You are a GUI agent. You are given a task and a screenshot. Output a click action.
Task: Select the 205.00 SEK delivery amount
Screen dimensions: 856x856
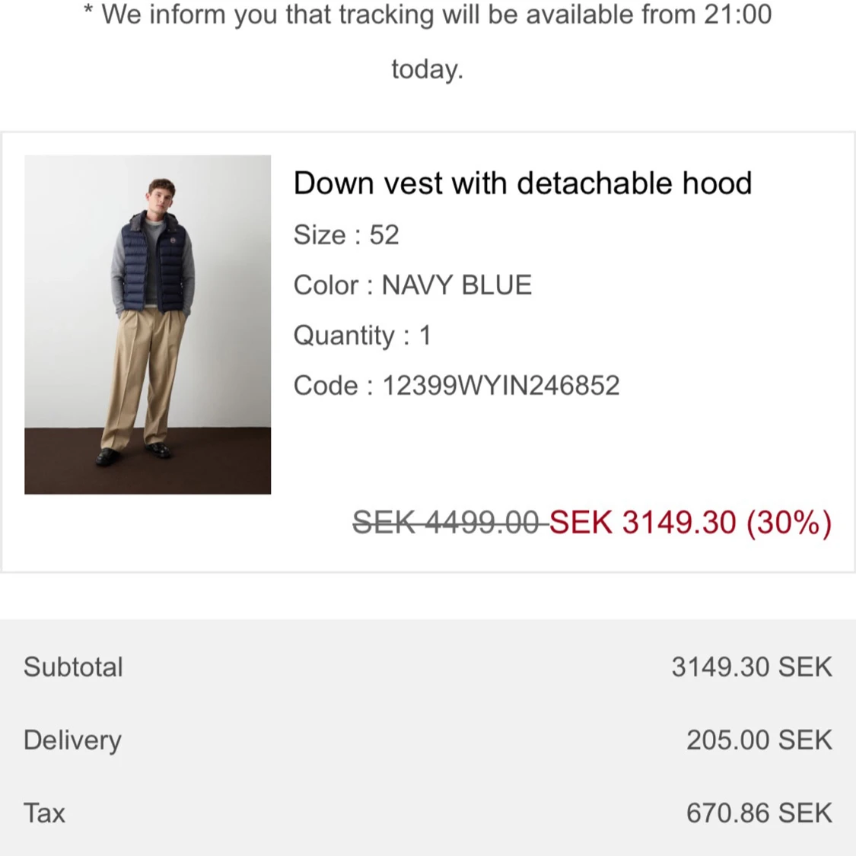(759, 740)
